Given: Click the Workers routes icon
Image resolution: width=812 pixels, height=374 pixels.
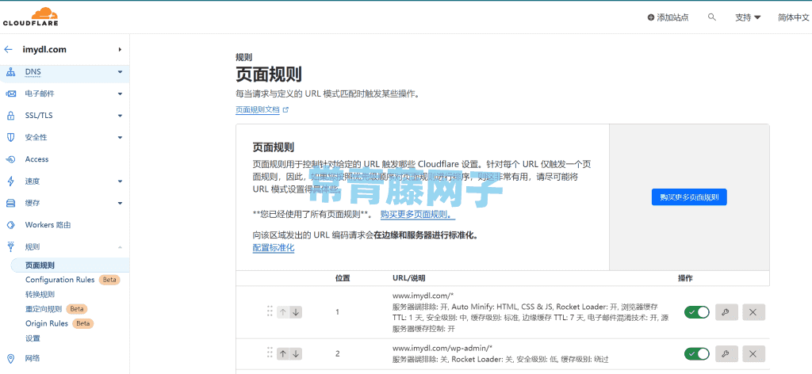Looking at the screenshot, I should click(x=10, y=225).
